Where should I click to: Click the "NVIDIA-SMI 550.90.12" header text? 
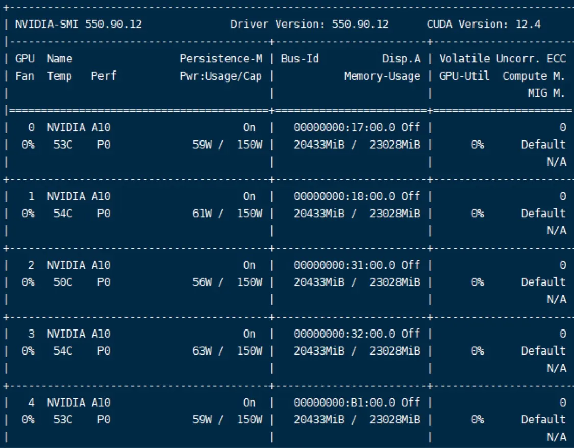(79, 24)
